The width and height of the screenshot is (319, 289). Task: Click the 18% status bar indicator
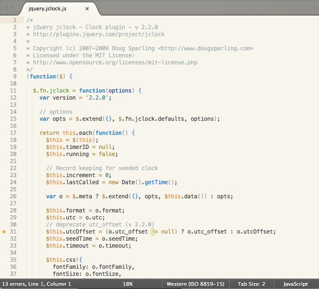[x=128, y=284]
